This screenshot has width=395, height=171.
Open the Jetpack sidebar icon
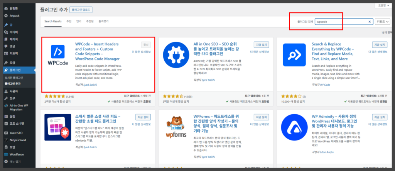point(6,16)
